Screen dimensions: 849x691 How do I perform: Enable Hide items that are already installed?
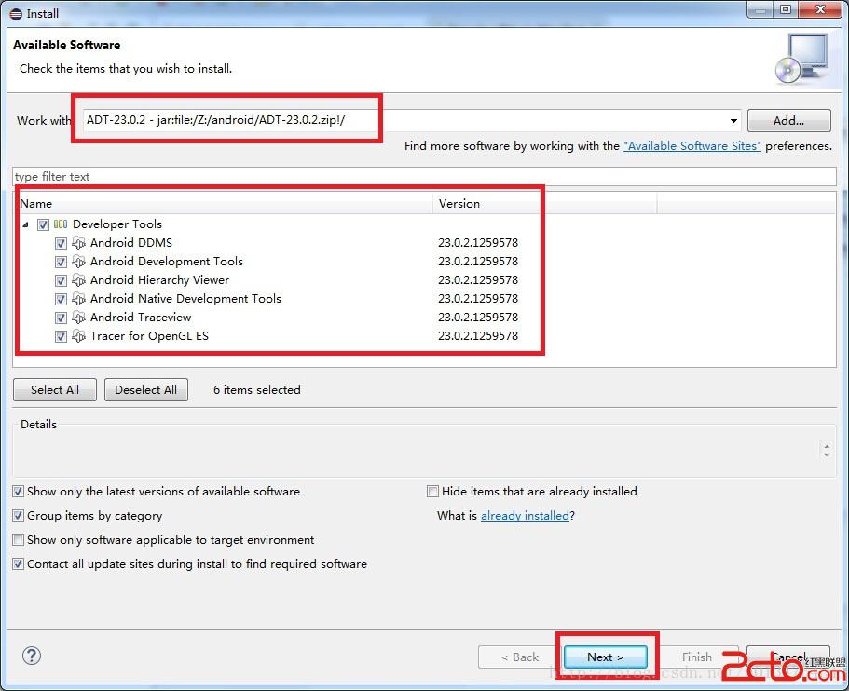click(432, 492)
